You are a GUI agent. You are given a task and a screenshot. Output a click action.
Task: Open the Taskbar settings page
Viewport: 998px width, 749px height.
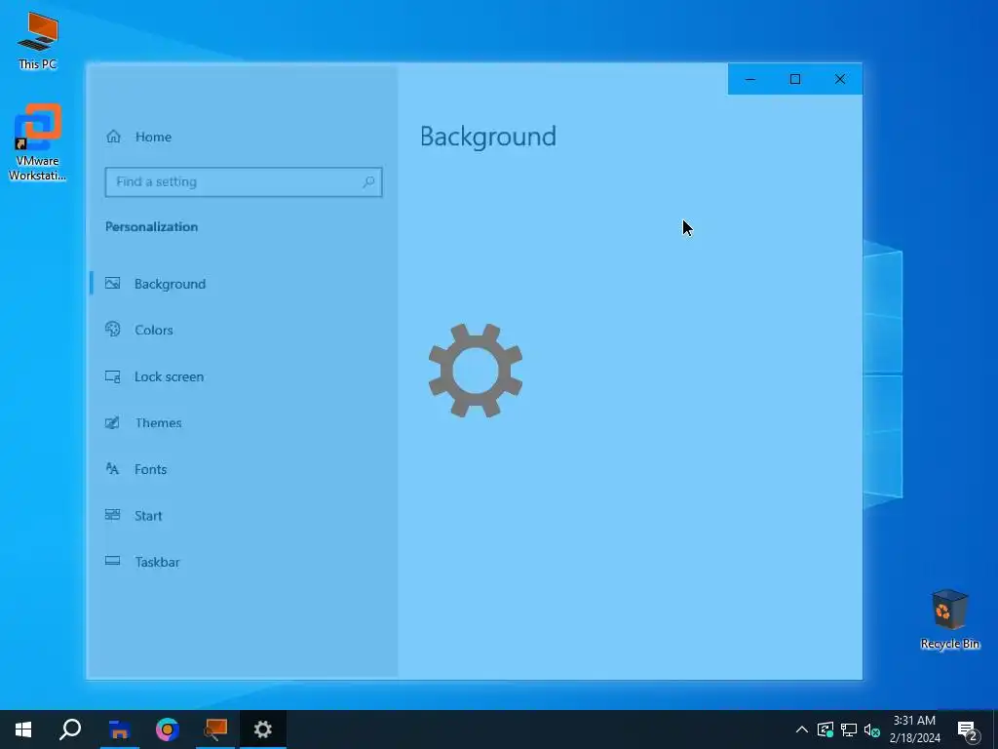point(244,562)
